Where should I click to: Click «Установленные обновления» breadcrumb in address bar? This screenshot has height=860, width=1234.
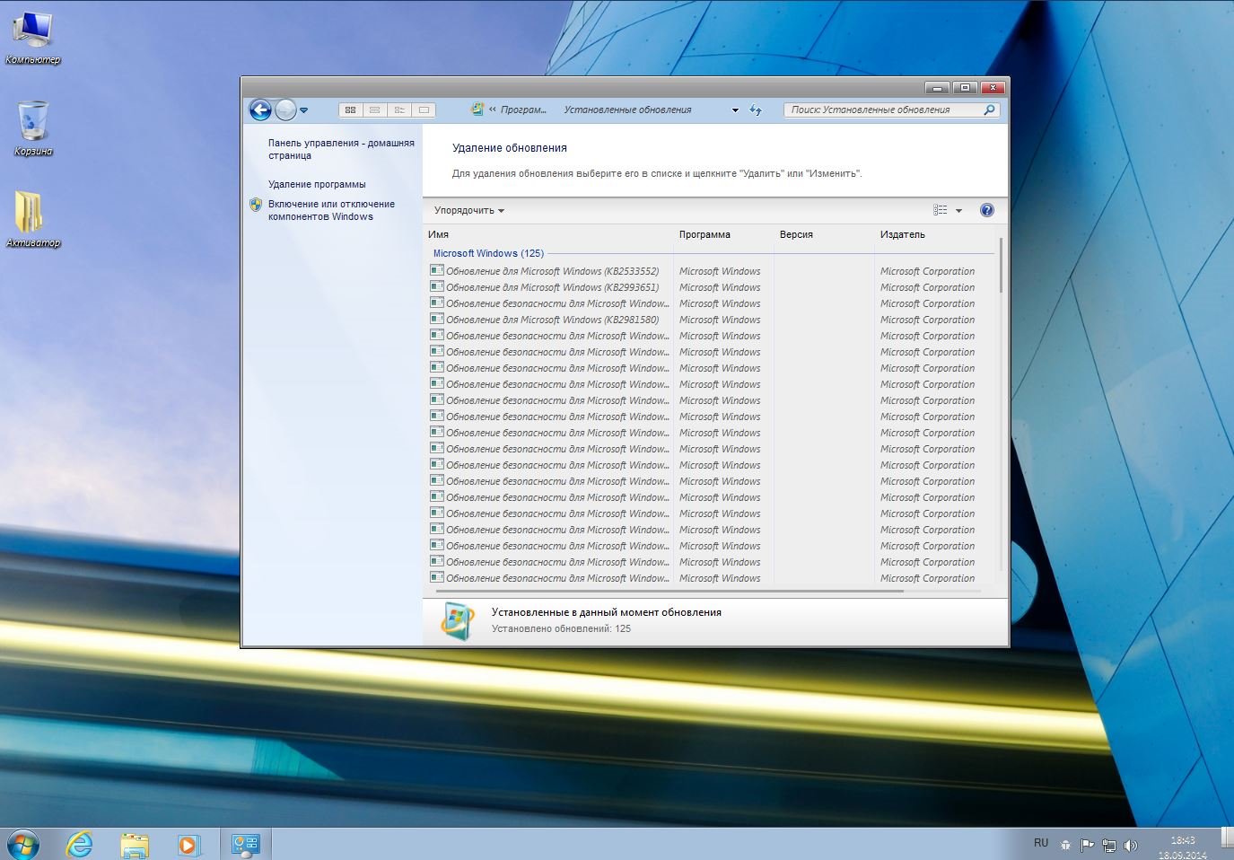pyautogui.click(x=627, y=110)
